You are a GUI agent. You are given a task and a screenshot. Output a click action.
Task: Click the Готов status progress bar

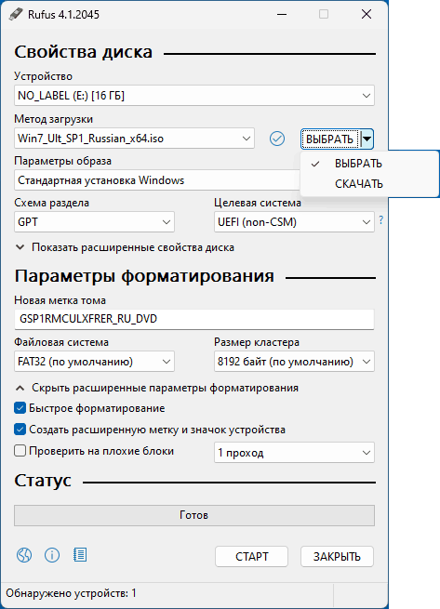(194, 515)
